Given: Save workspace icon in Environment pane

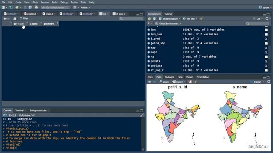Looking at the screenshot, I should pos(154,19).
